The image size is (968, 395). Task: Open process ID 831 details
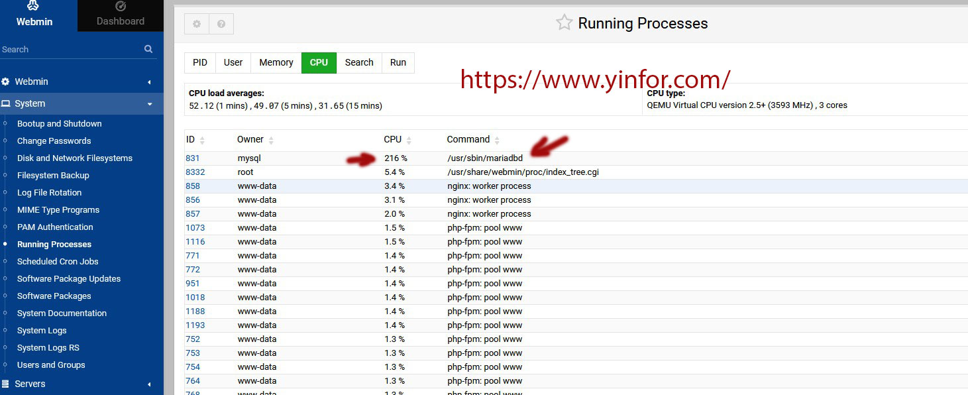[193, 158]
